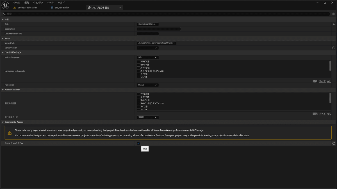
Task: Click the info icon on Verse Version row
Action: pos(334,48)
